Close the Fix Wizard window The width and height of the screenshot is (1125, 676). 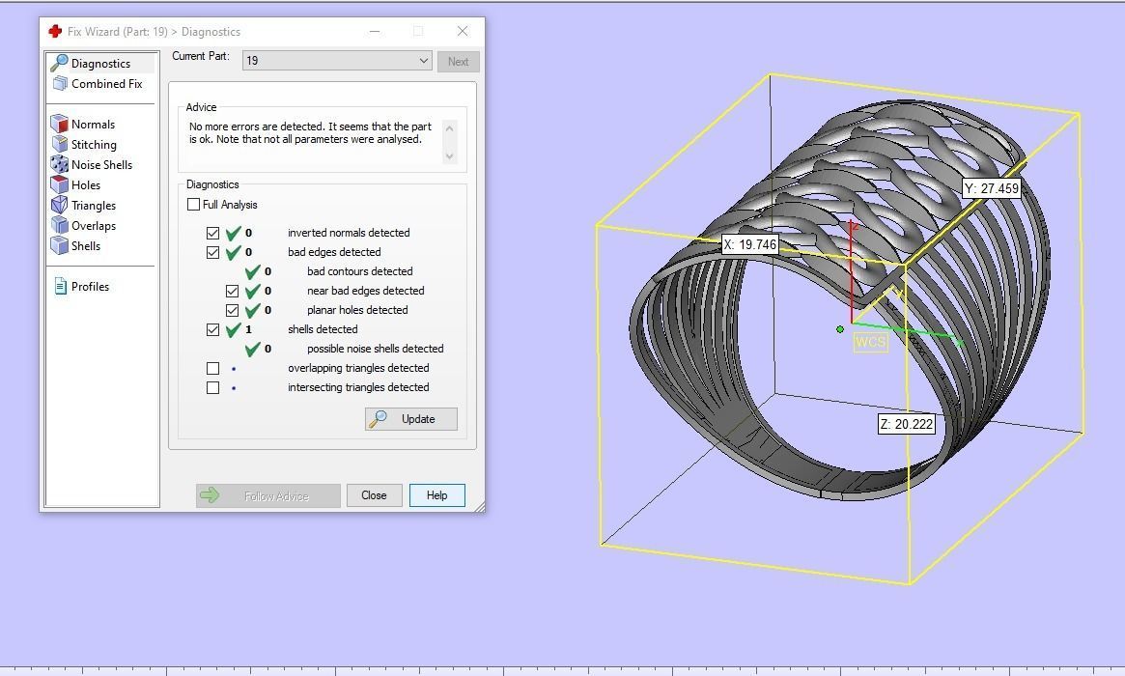click(463, 32)
